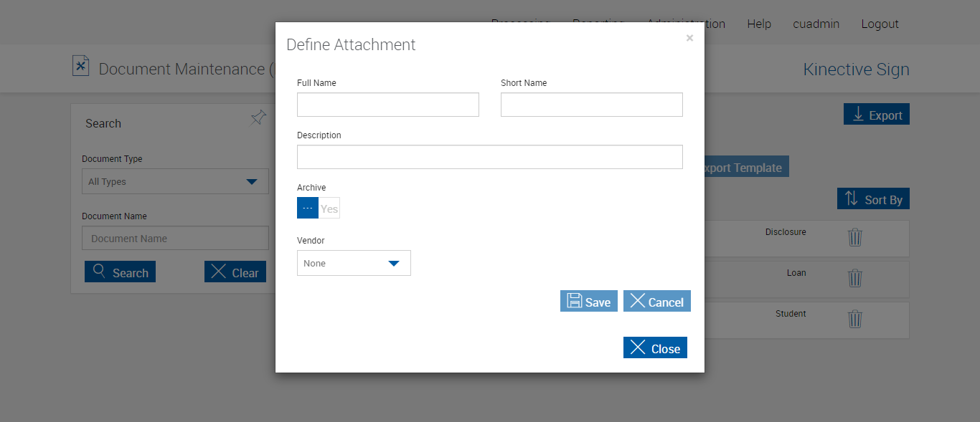
Task: Click the Logout menu item
Action: [x=880, y=24]
